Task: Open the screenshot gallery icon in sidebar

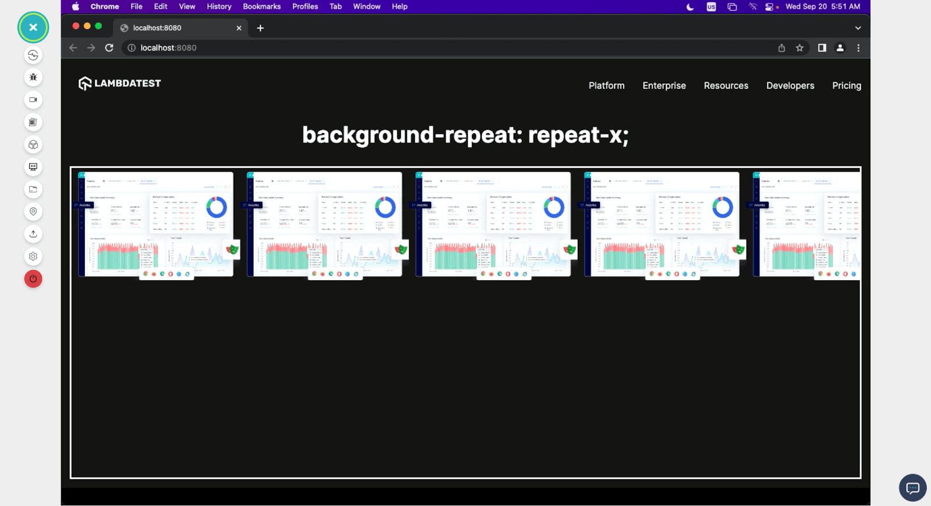Action: (33, 122)
